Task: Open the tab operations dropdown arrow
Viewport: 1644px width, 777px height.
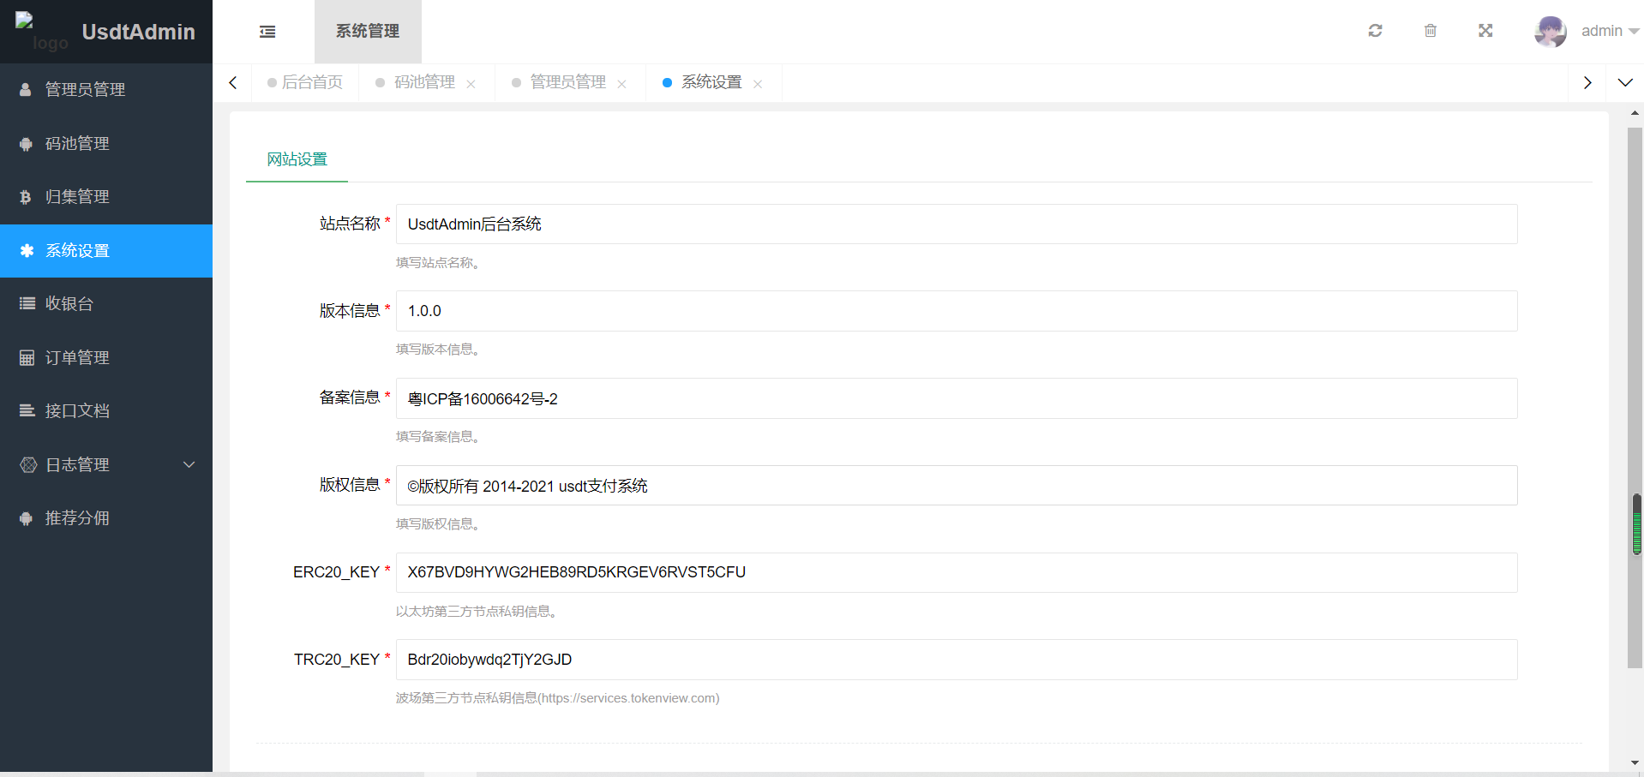Action: pos(1624,83)
